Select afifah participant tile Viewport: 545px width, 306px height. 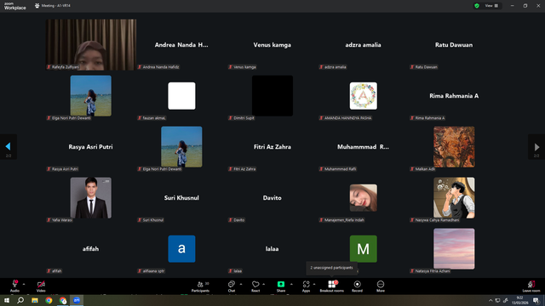tap(91, 249)
